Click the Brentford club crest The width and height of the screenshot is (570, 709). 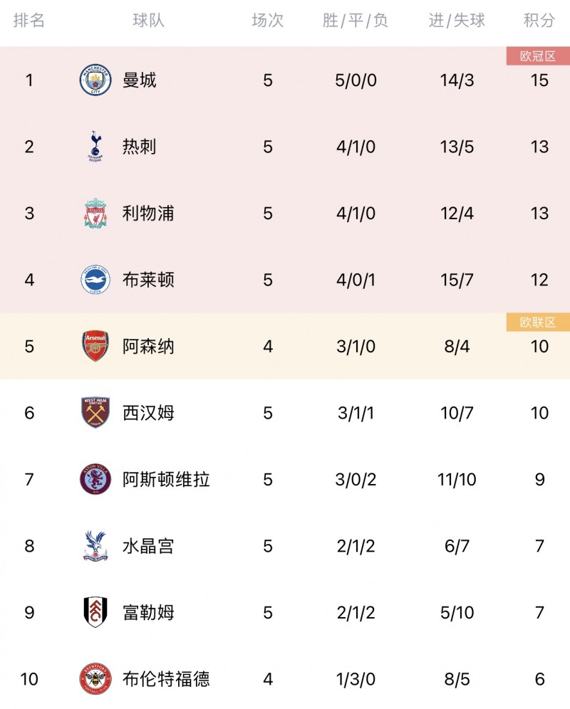[x=95, y=679]
